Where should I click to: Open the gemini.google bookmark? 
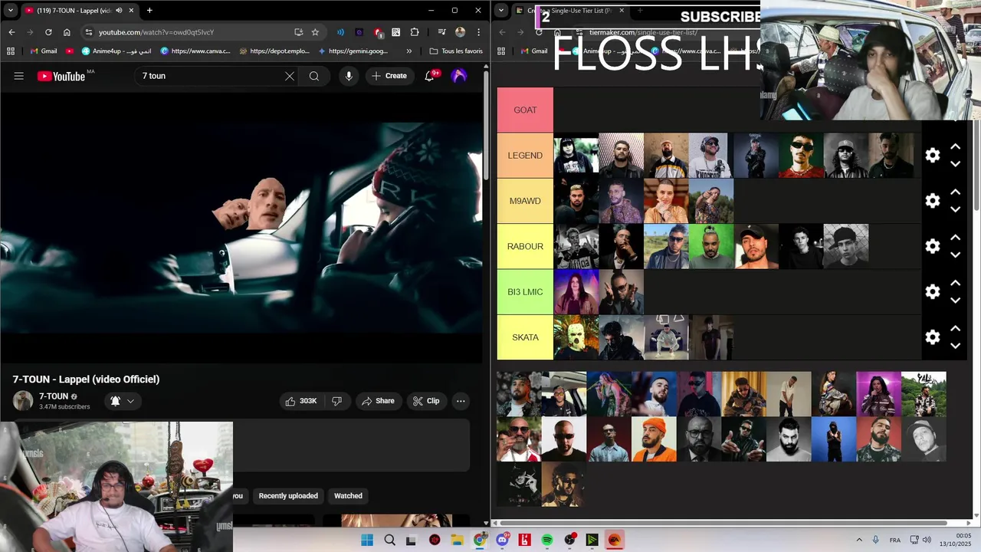[x=353, y=51]
